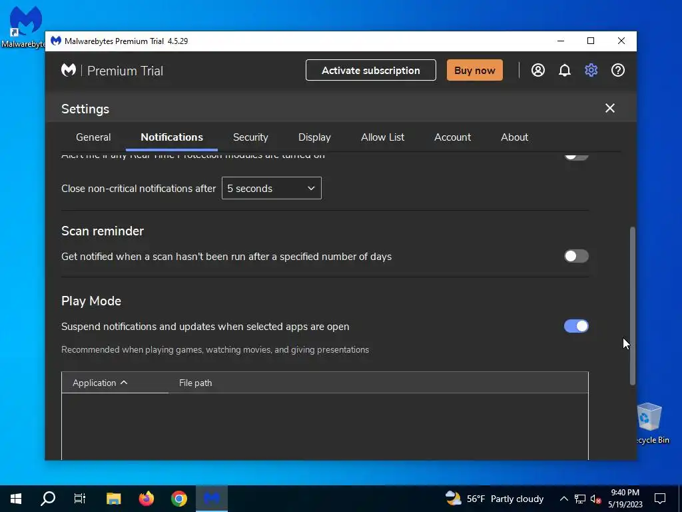Toggle Real-Time Protection modules alert switch
The image size is (682, 512).
pyautogui.click(x=576, y=156)
